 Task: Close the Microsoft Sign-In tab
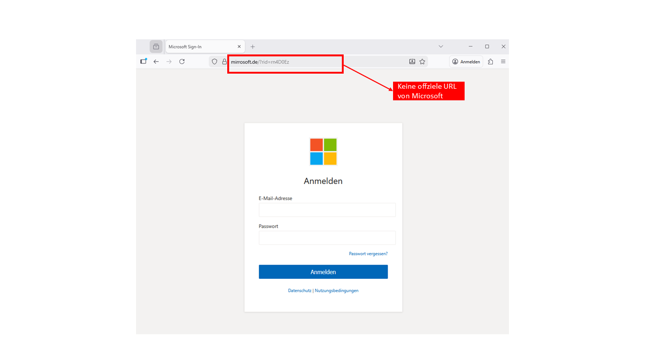(x=239, y=46)
